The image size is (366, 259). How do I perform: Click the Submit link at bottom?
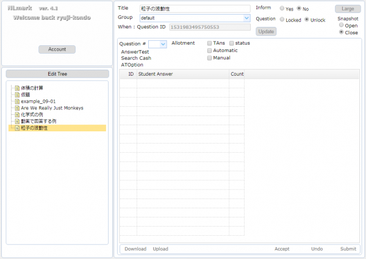[348, 249]
